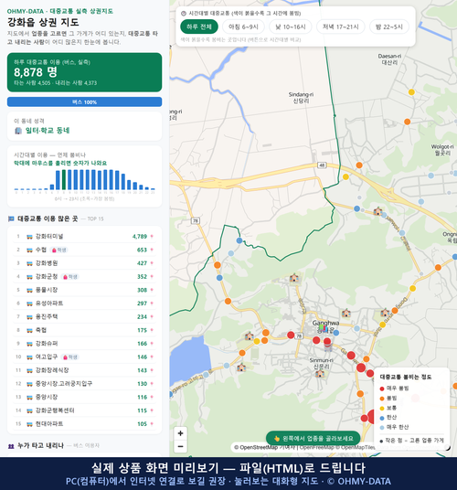
Task: Activate the 밤 22~5시 time filter
Action: tap(388, 27)
